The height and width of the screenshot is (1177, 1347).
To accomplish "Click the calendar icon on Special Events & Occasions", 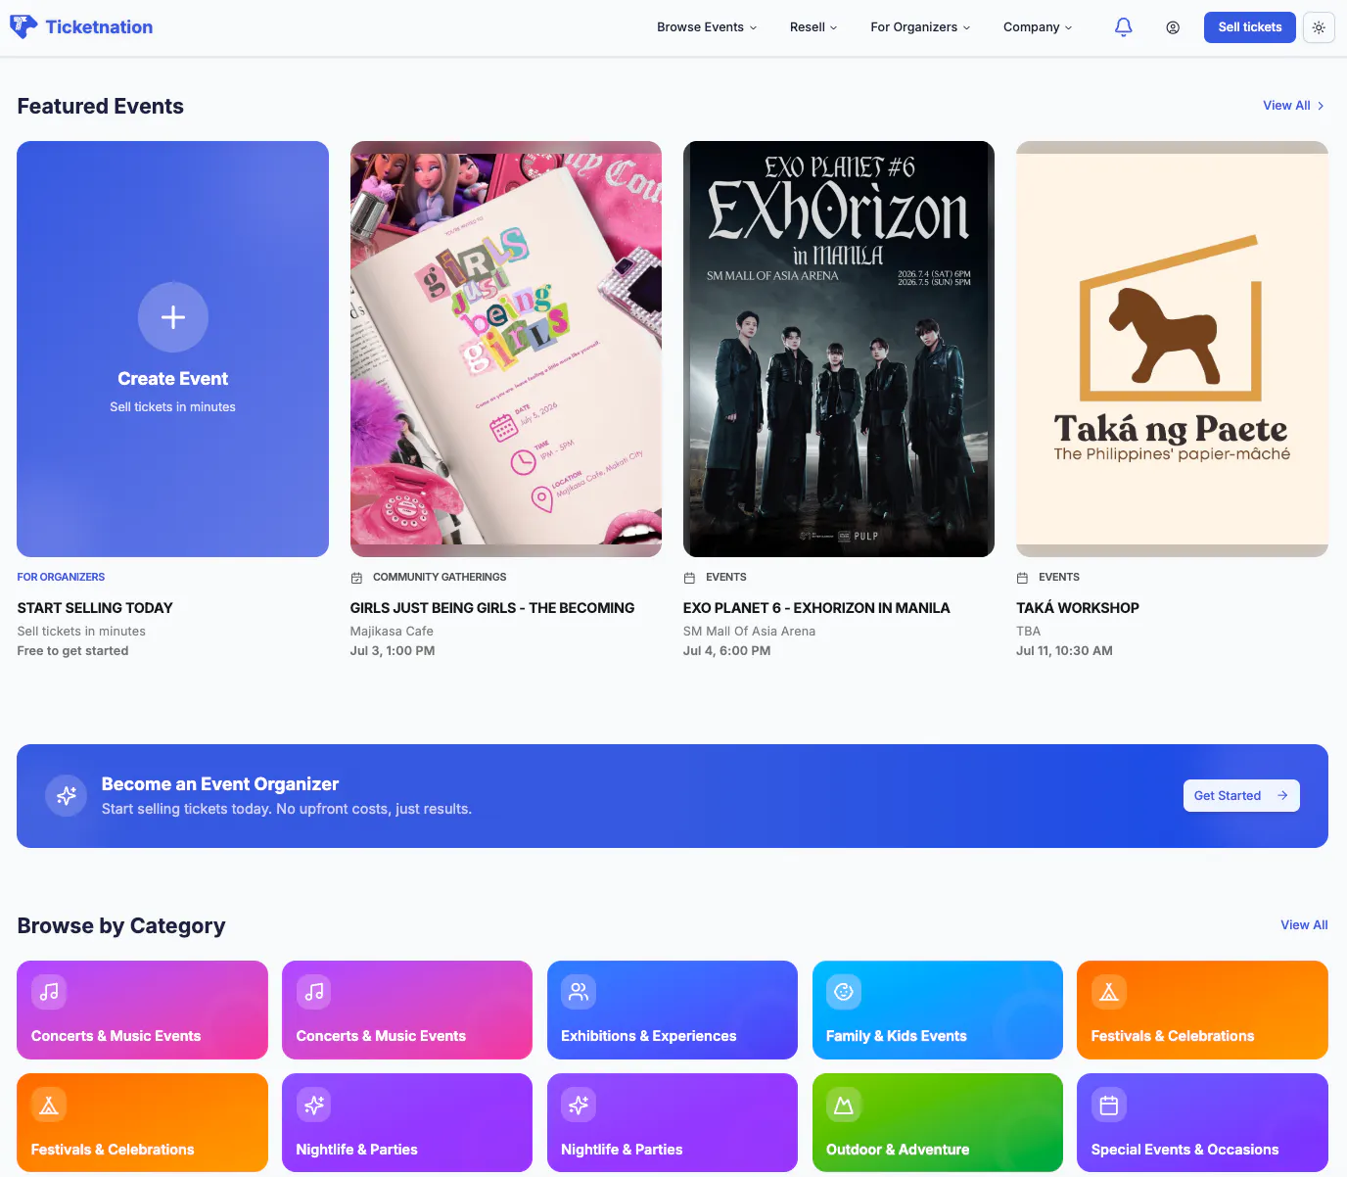I will tap(1109, 1105).
